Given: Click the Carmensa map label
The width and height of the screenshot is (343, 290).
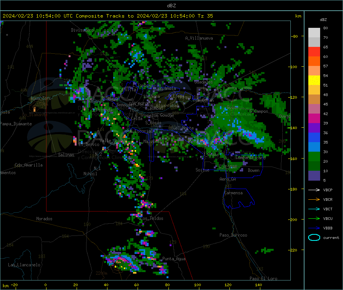Looking at the screenshot, I should coord(233,193).
